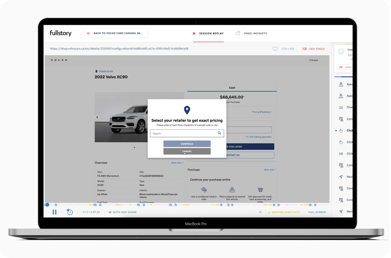Click the fullstory logo

[x=61, y=33]
